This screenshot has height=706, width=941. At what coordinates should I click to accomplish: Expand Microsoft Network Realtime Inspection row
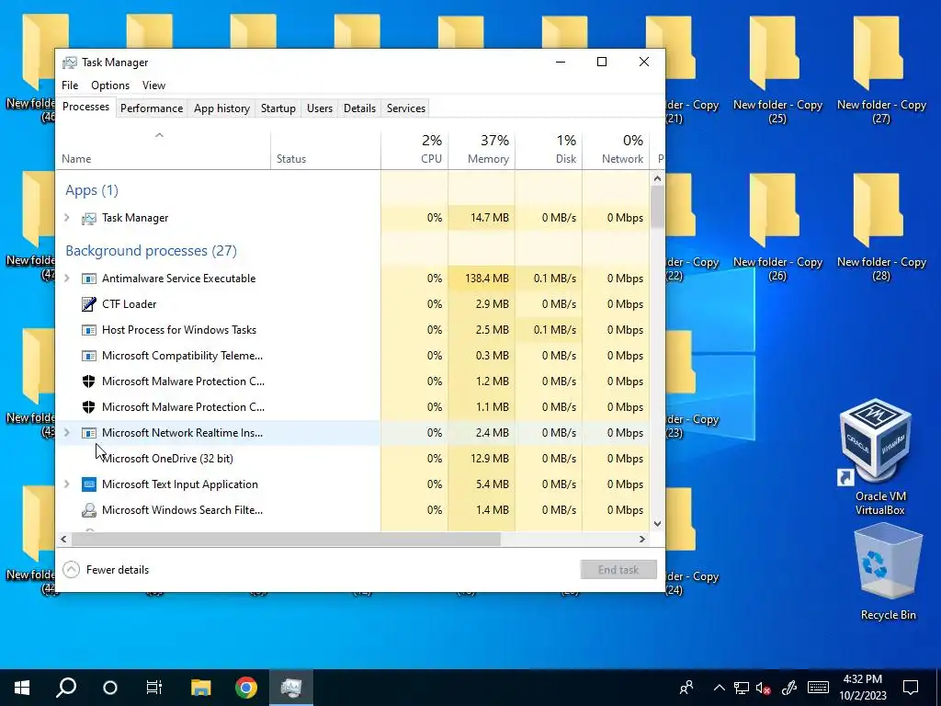tap(67, 433)
